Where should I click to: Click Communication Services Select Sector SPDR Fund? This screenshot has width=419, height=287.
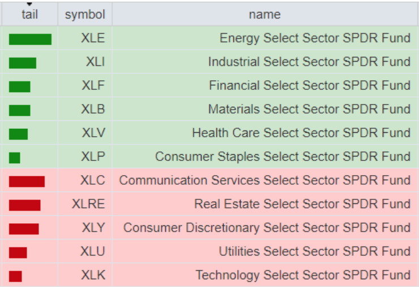[x=264, y=180]
